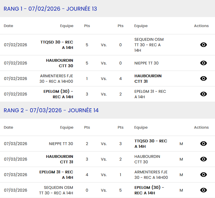This screenshot has height=198, width=215.
Task: View Nieppe TT 30 vs TTQSD 30 match
Action: click(x=203, y=144)
